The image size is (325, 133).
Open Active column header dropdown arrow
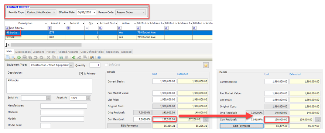tap(135, 23)
